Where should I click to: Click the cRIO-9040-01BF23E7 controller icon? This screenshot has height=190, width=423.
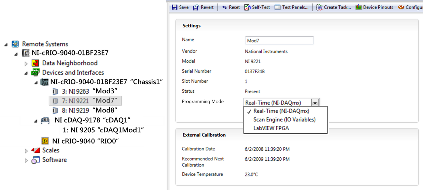pyautogui.click(x=26, y=53)
